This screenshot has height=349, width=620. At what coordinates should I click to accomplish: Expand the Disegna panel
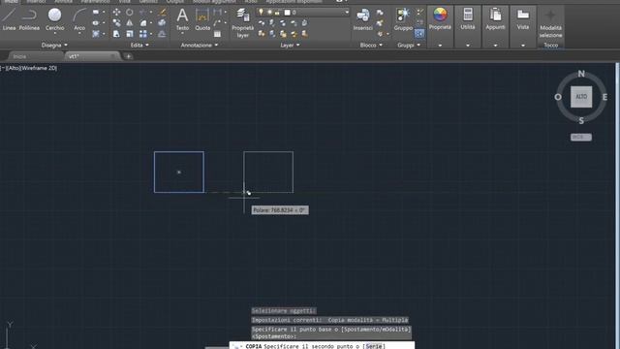coord(54,46)
